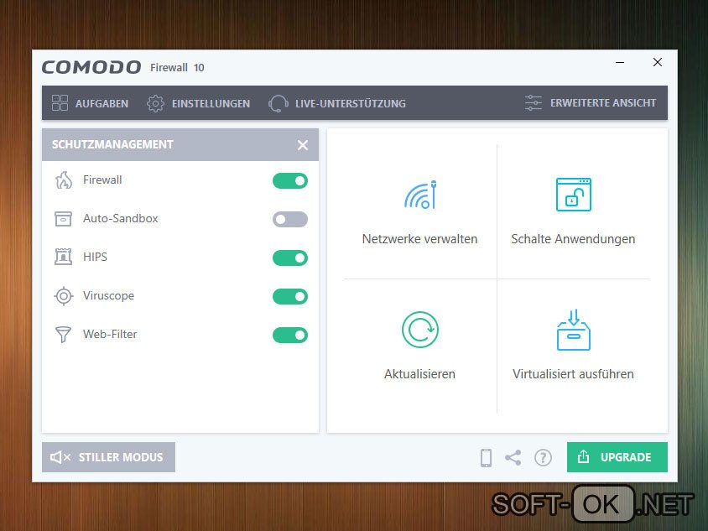
Task: Select Schalte Anwendungen label
Action: tap(573, 239)
